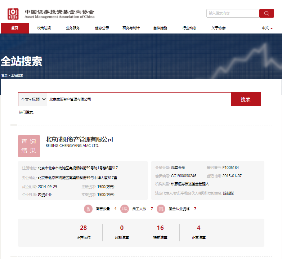Click the executives count icon beside 高管数量
The height and width of the screenshot is (259, 282).
(x=88, y=209)
